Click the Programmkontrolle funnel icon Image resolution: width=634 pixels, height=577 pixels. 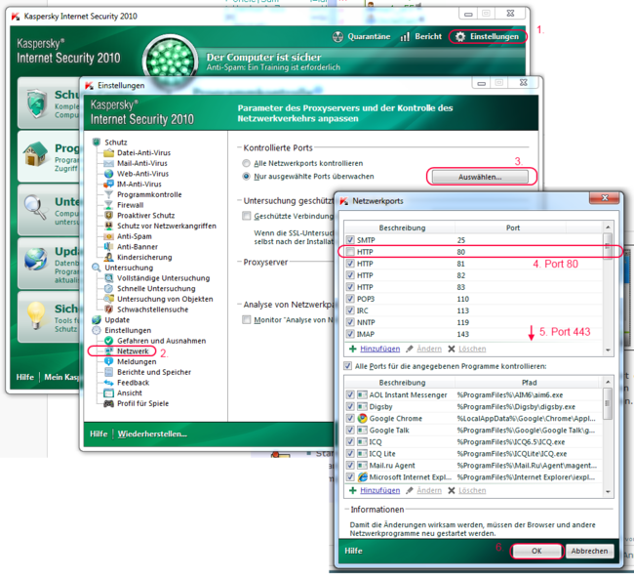(x=108, y=194)
